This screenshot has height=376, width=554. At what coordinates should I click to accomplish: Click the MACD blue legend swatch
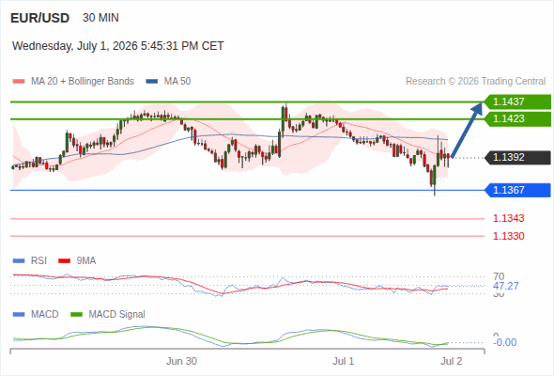point(19,315)
